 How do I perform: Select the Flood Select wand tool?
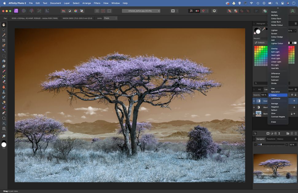[4, 50]
